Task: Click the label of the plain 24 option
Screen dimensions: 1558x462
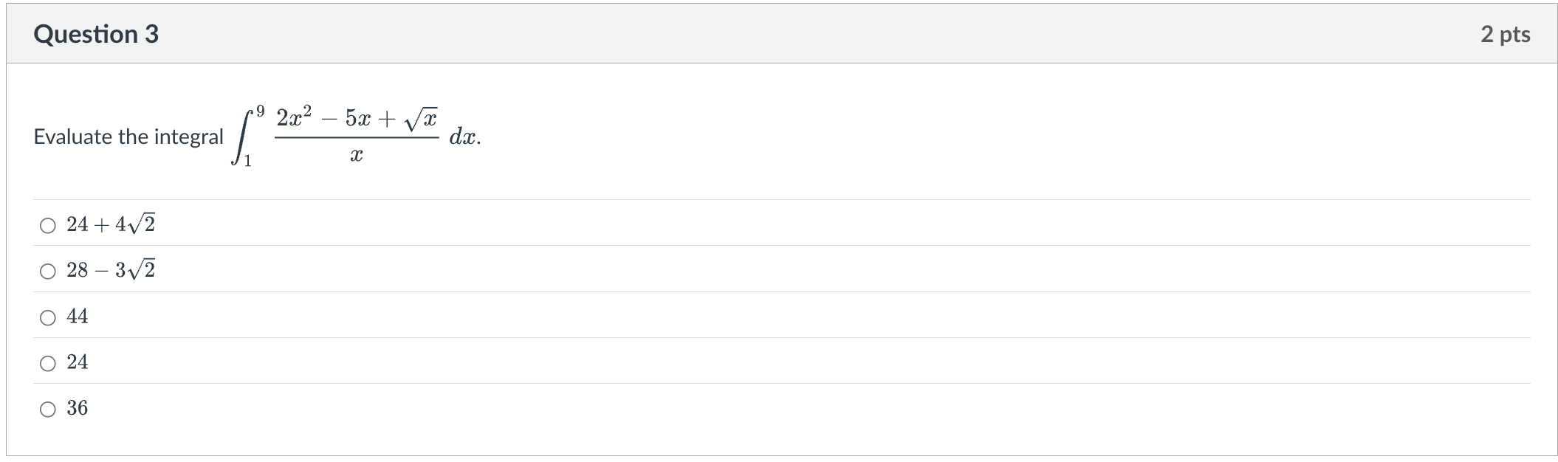Action: [x=78, y=362]
